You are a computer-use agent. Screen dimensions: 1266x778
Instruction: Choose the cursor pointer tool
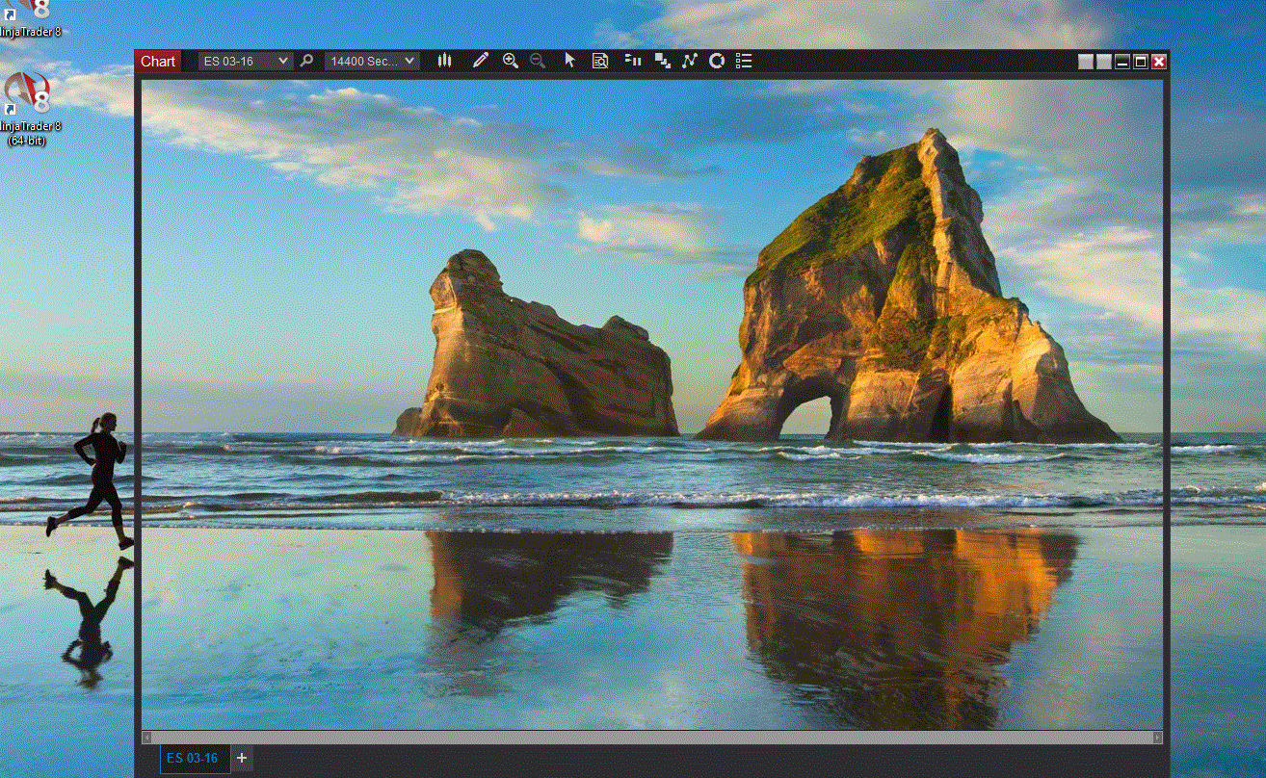click(x=569, y=61)
